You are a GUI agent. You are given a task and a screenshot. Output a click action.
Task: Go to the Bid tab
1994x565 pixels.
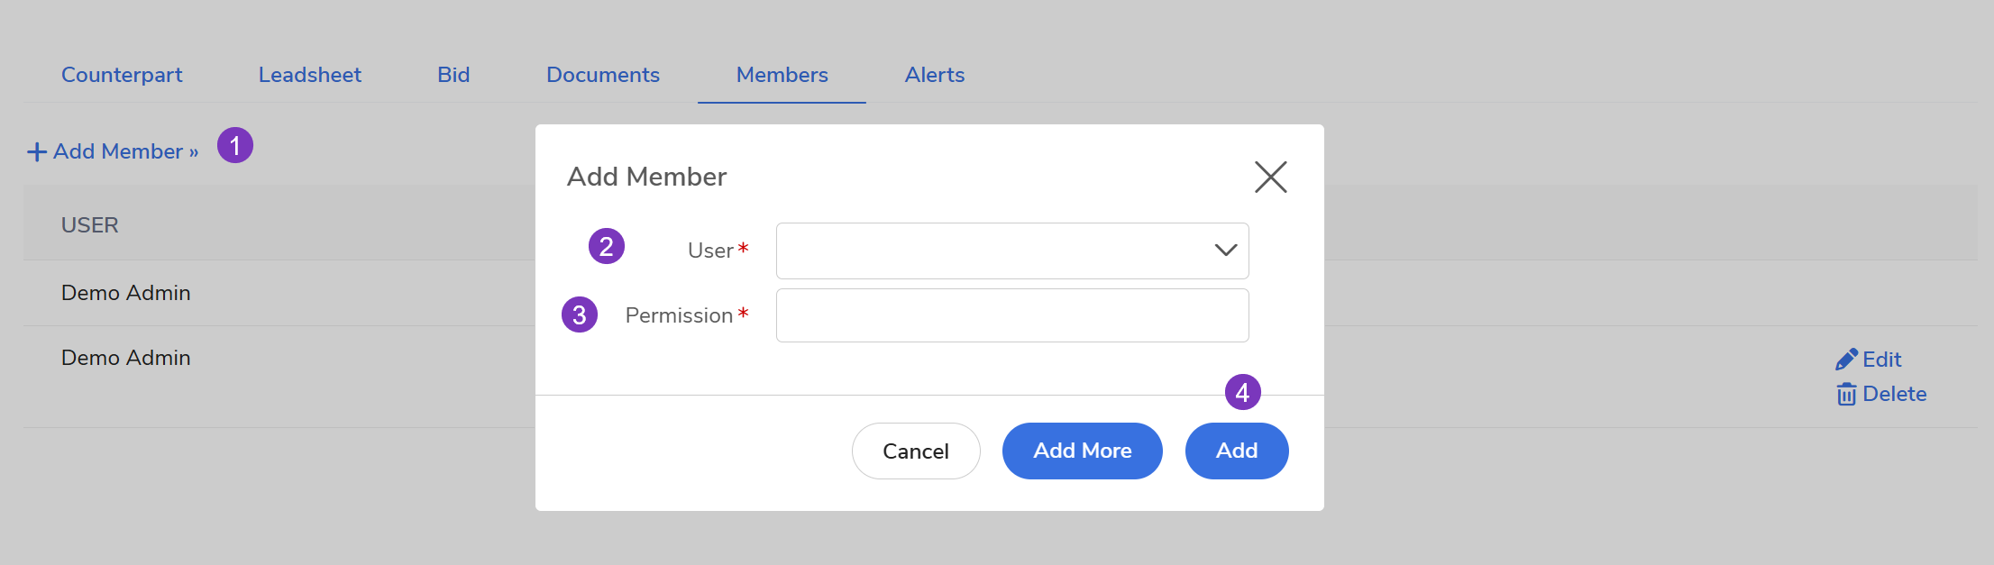coord(453,75)
